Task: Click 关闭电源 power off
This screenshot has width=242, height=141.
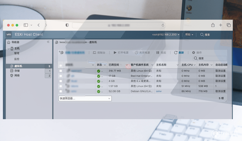Action: tap(142, 53)
